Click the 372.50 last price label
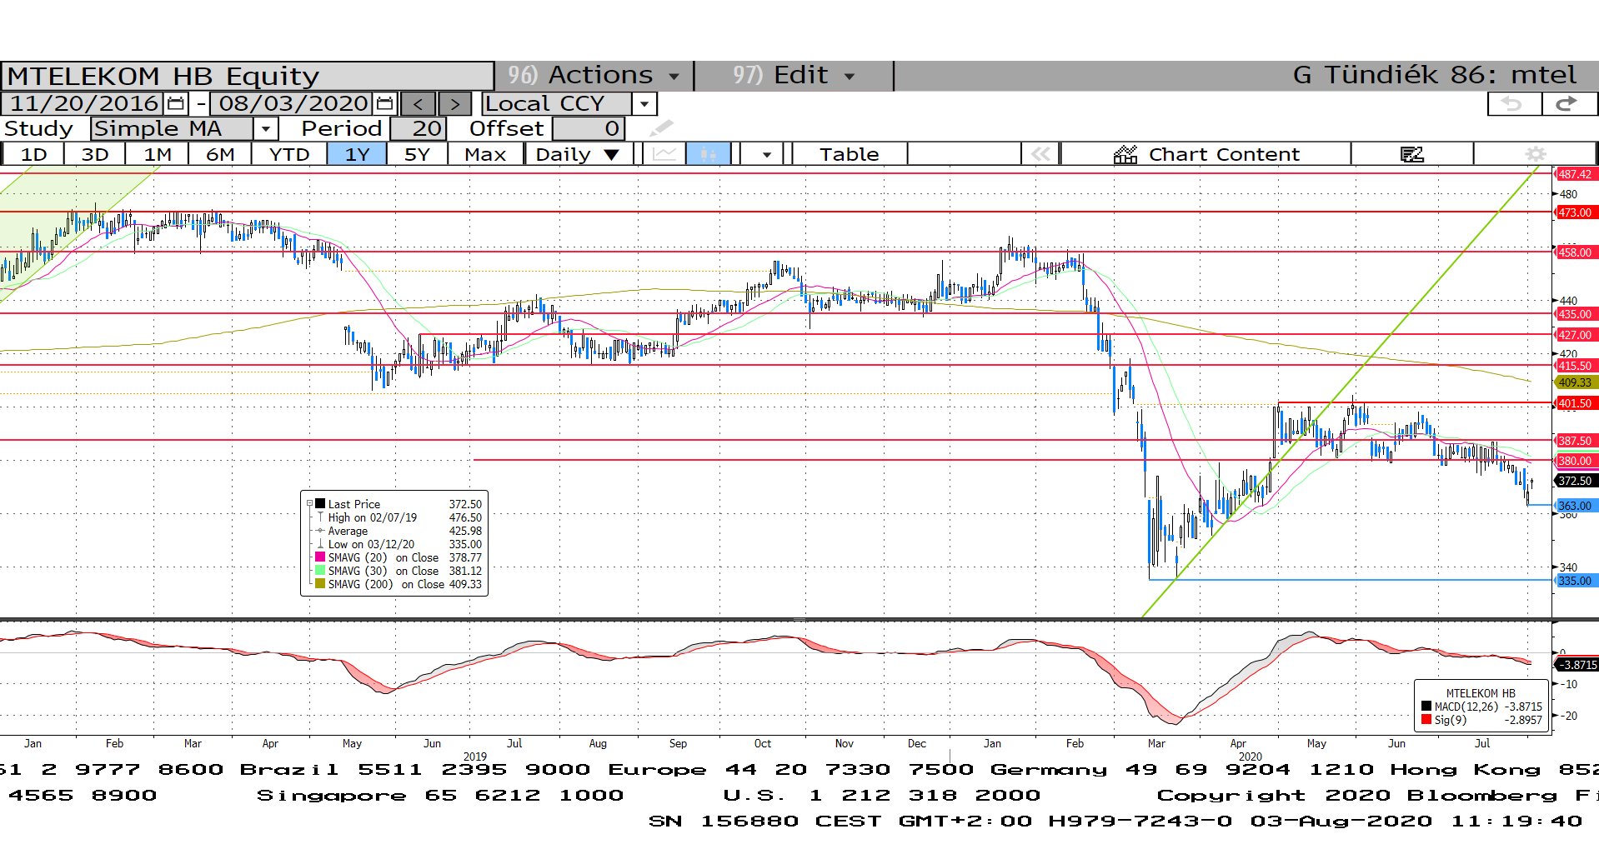 coord(1576,481)
